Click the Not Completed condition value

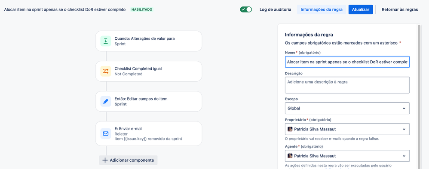129,74
